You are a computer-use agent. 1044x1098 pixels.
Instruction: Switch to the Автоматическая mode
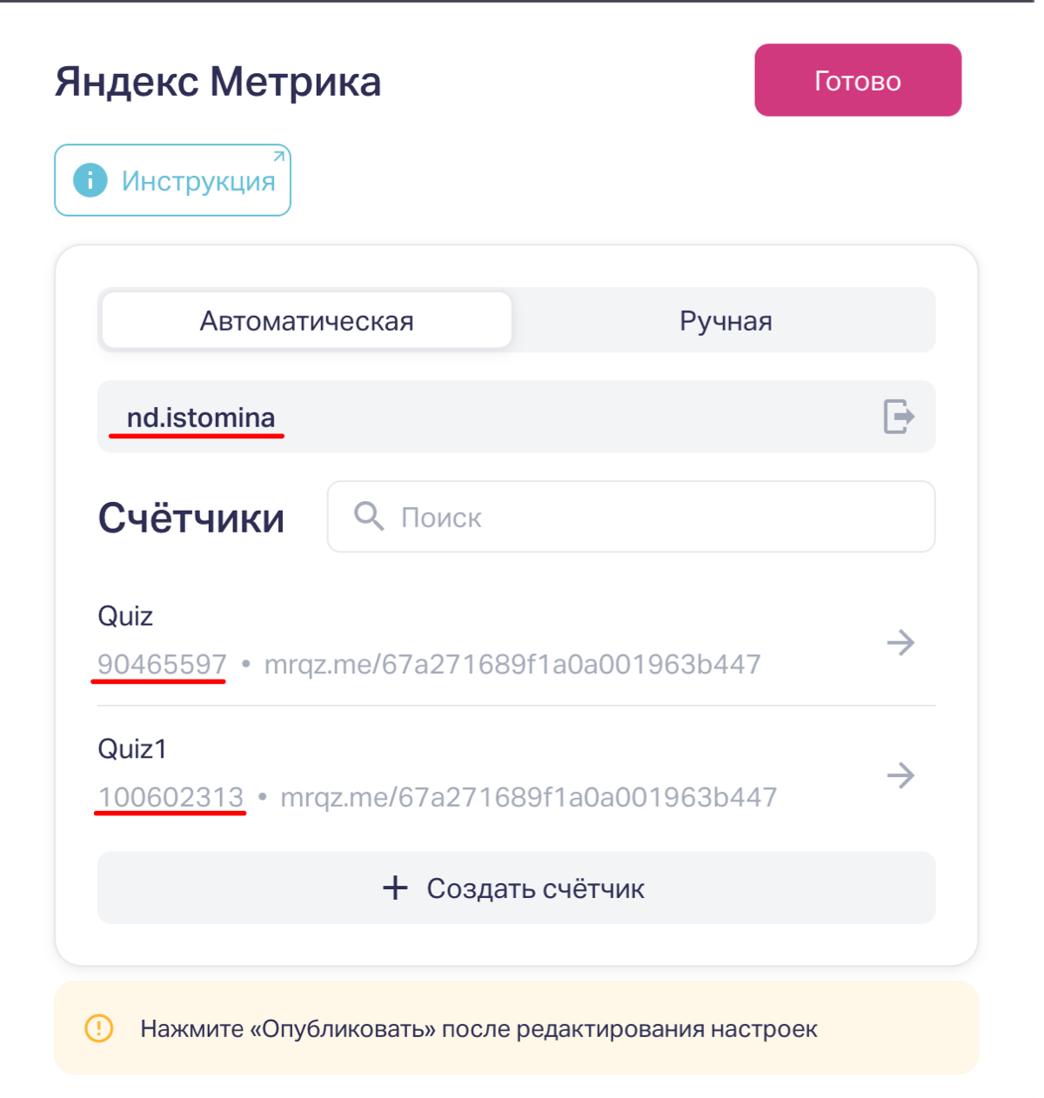(x=306, y=321)
